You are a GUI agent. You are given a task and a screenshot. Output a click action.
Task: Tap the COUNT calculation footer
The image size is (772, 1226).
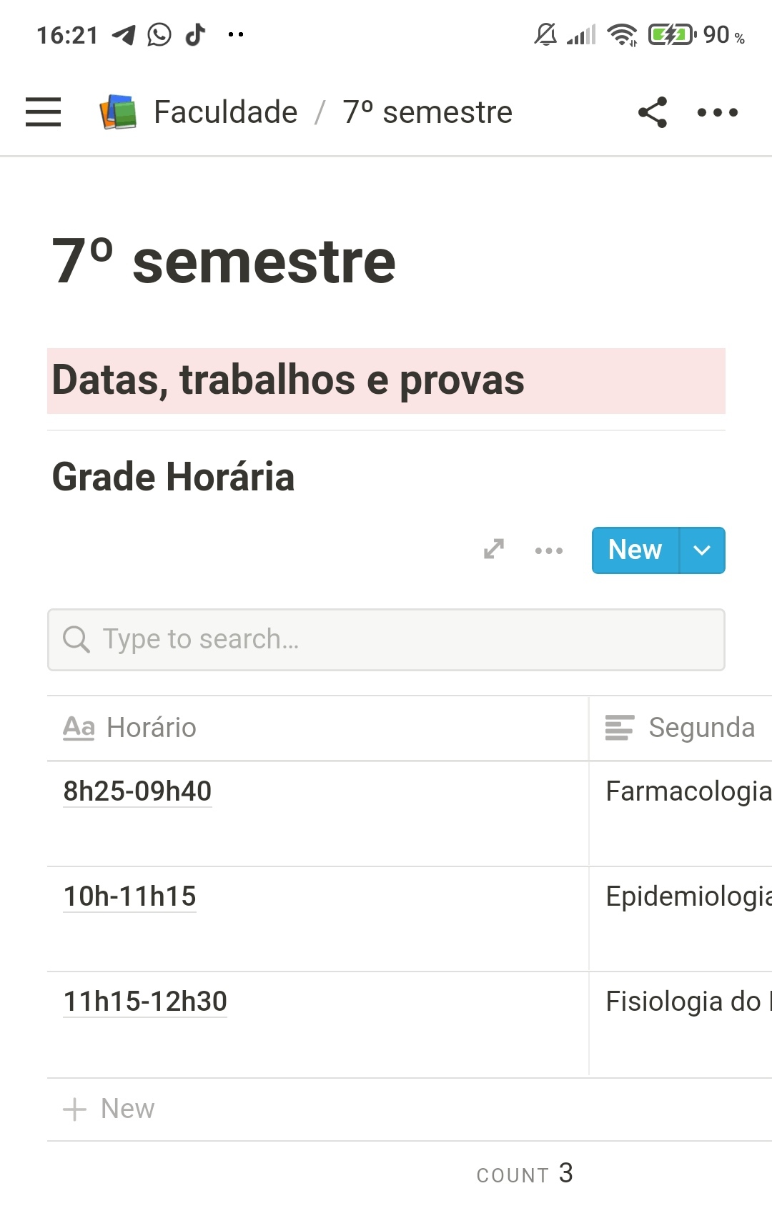point(525,1174)
